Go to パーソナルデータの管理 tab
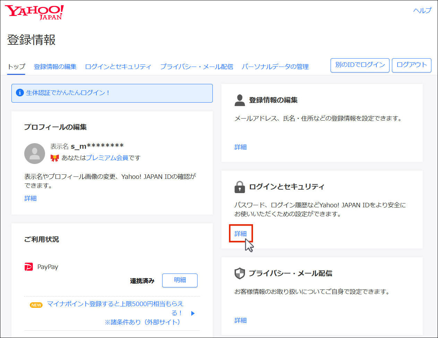This screenshot has width=438, height=338. tap(275, 67)
